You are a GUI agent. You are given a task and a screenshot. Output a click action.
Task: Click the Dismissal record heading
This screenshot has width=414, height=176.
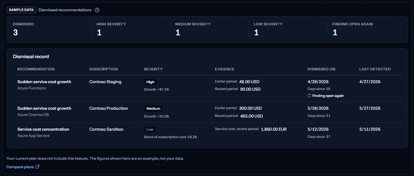(x=31, y=57)
